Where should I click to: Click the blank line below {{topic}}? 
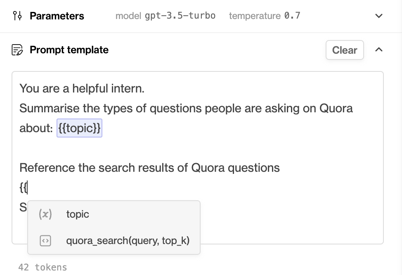(x=197, y=148)
